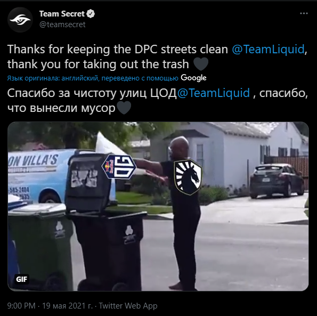Click the GIF badge on the media

22,279
